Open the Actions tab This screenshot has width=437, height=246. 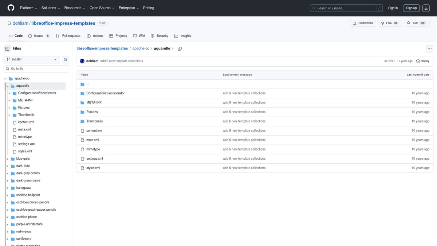click(x=95, y=36)
